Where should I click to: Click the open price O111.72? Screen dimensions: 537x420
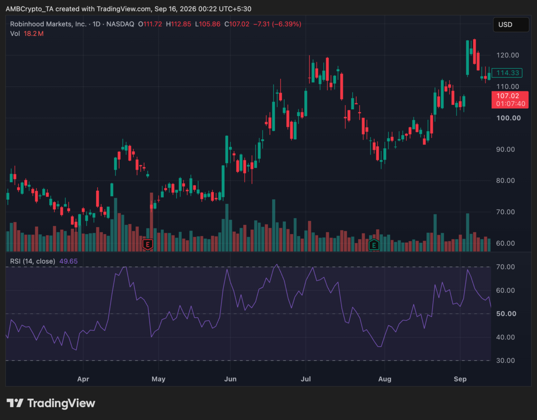150,24
